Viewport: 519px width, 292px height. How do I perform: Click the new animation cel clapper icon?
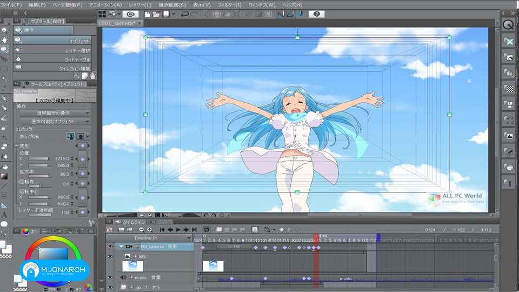(218, 229)
